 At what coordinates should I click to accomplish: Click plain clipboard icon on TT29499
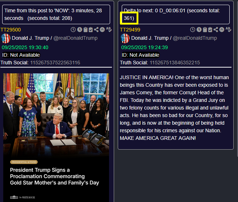[205, 30]
